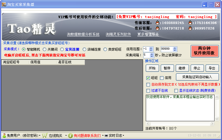The image size is (222, 140).
Task: Click the QQ penguin icon beside 1753164306
Action: (190, 23)
